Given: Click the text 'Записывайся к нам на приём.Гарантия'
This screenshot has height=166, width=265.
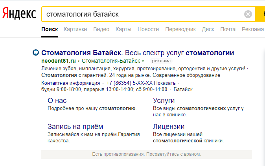Looking at the screenshot, I should coord(94,134).
